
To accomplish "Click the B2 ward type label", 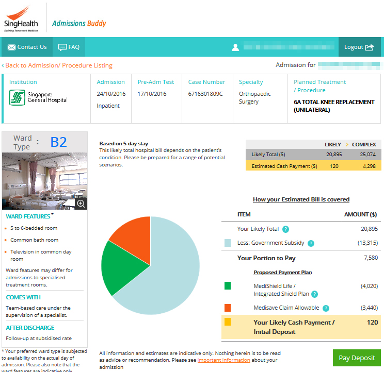I will coord(58,142).
